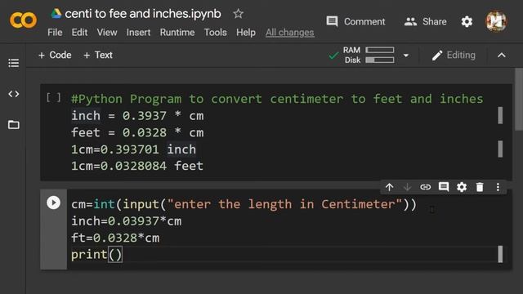Open the Tools menu

[215, 33]
